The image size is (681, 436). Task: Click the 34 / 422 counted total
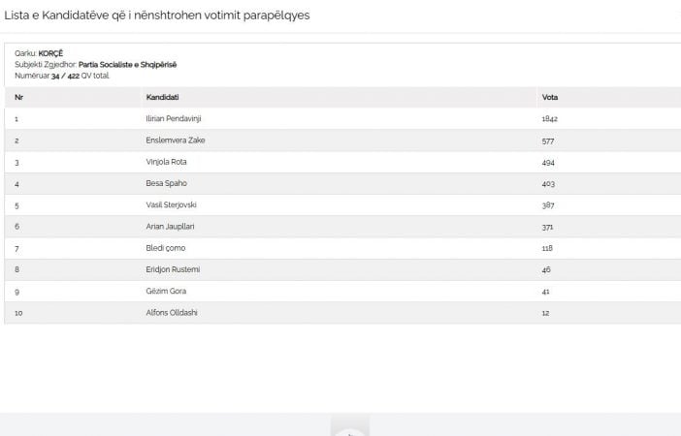pos(65,76)
